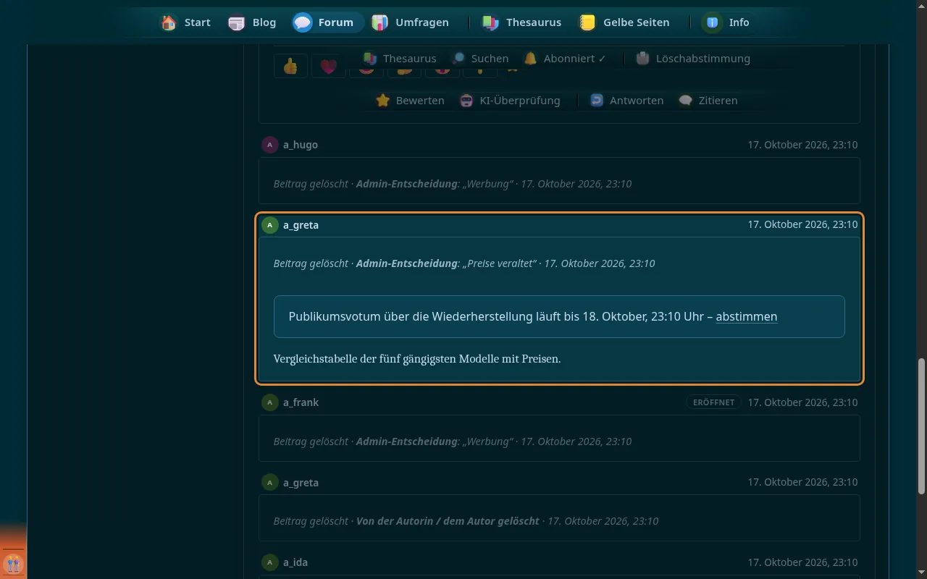Open Umfragen in the top bar
Screen dimensions: 927x579
[410, 22]
